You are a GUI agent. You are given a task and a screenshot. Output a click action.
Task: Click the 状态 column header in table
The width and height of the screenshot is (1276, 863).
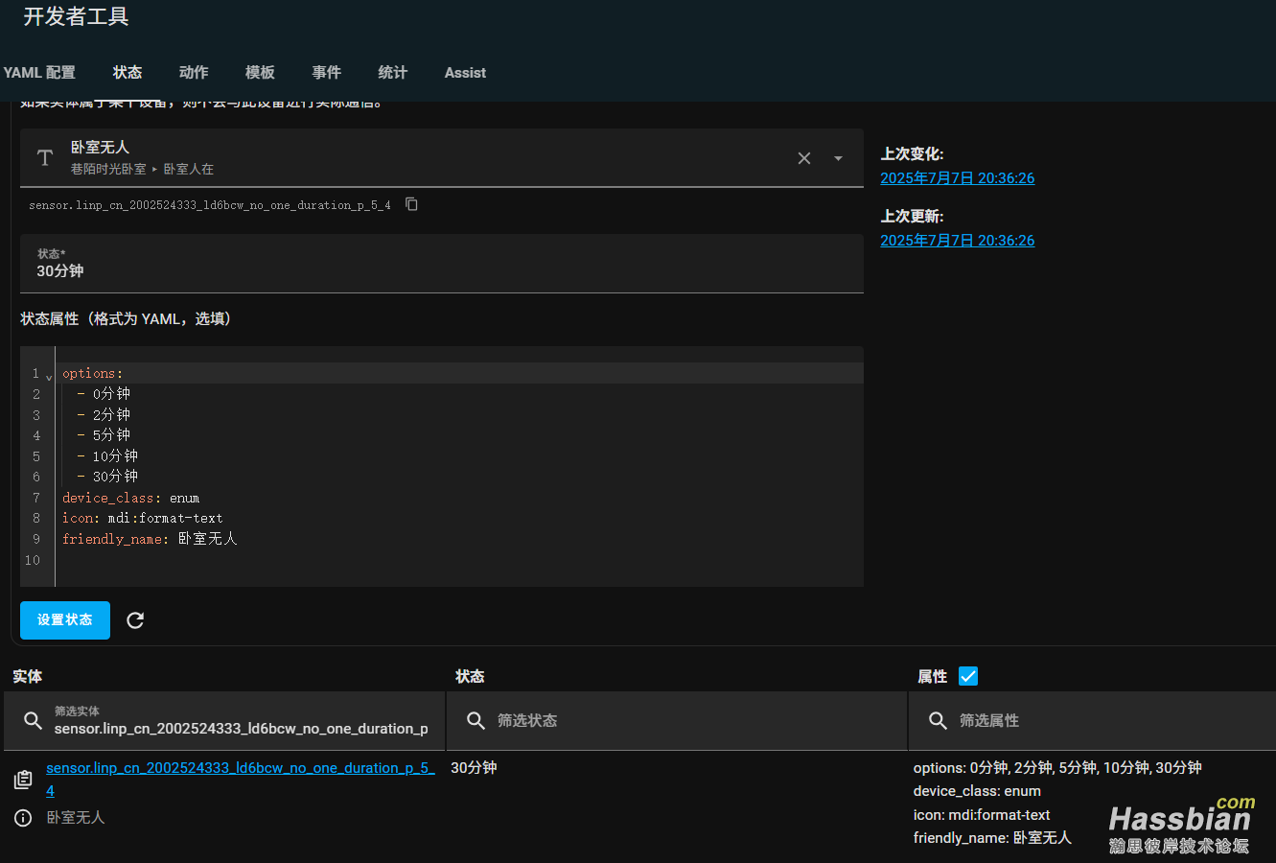(x=470, y=677)
